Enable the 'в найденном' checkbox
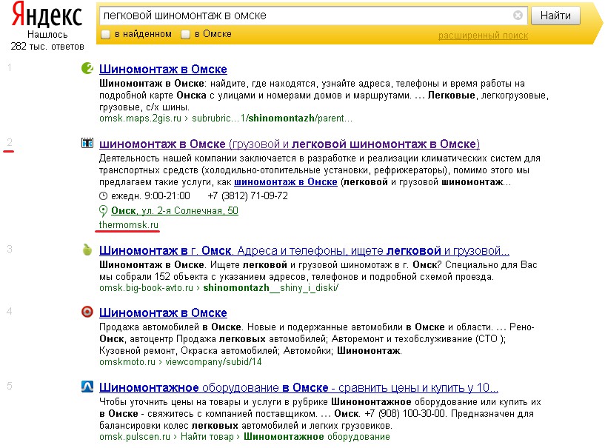Image resolution: width=605 pixels, height=448 pixels. point(106,34)
